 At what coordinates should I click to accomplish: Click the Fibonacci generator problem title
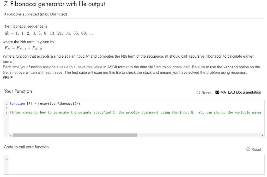[x=54, y=4]
